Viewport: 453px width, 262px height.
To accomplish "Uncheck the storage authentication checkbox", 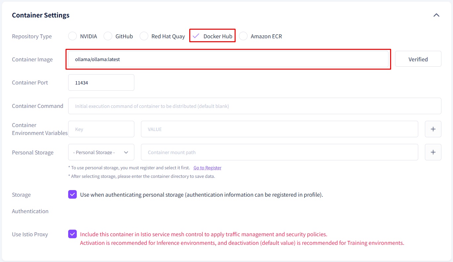I will [72, 195].
